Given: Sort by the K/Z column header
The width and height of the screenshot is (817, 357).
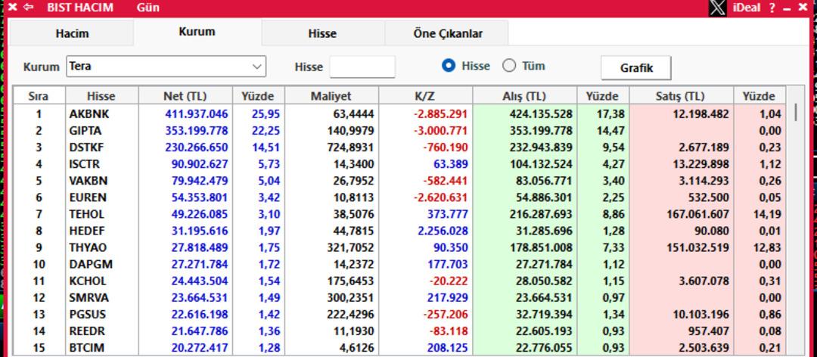Looking at the screenshot, I should pyautogui.click(x=426, y=96).
